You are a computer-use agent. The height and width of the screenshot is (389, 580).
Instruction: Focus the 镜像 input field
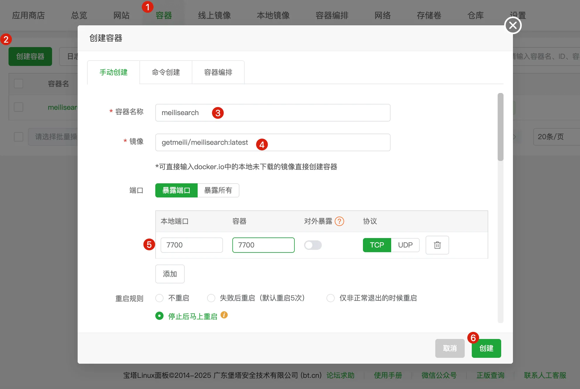coord(273,142)
